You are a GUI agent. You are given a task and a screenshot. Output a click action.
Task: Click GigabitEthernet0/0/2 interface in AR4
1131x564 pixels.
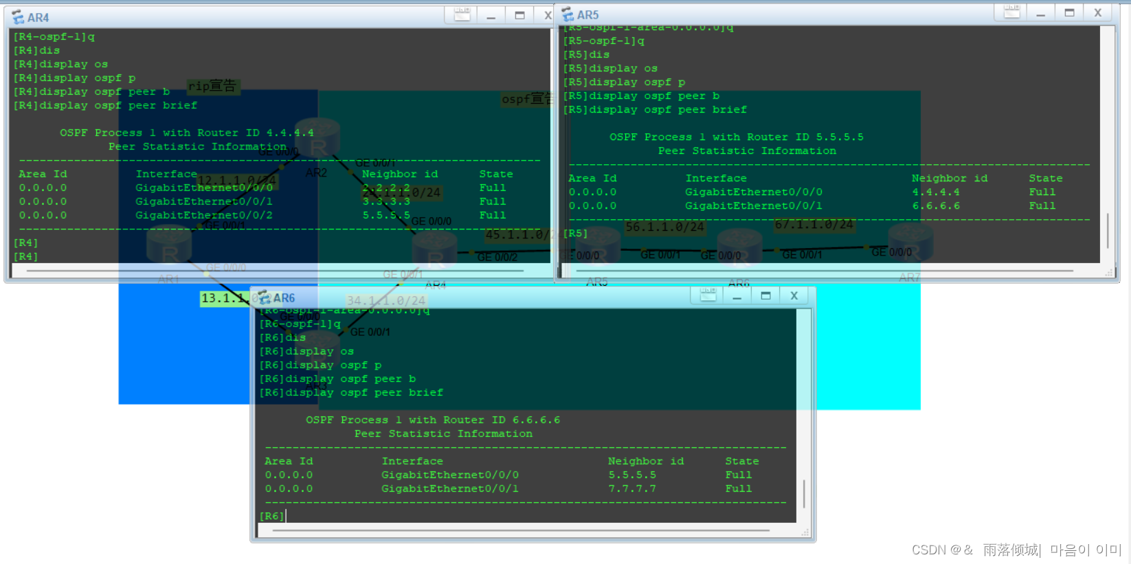pos(204,215)
